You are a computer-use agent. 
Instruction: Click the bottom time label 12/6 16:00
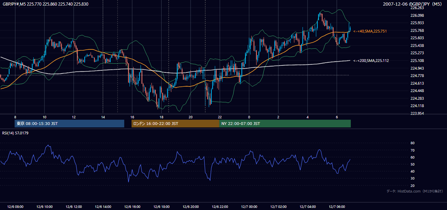tap(132, 207)
